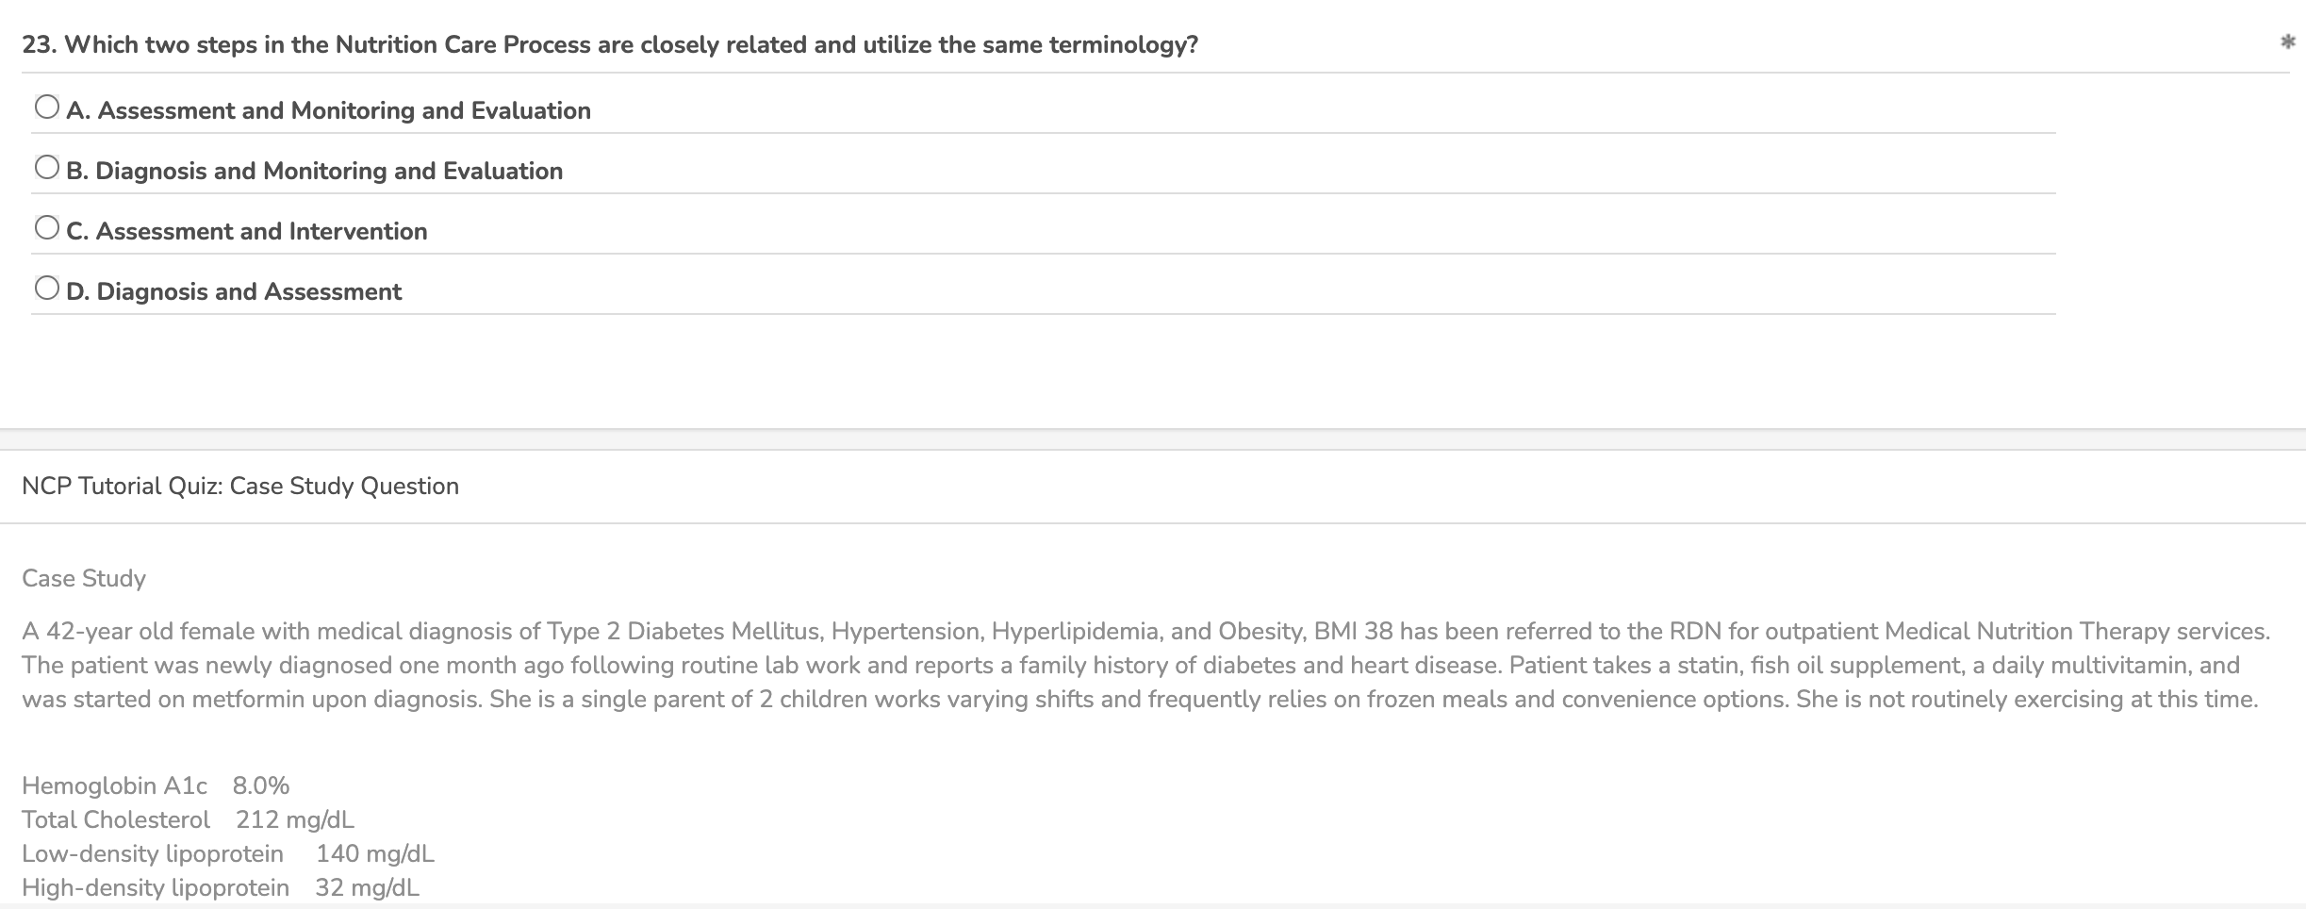Click the Hemoglobin A1c 8.0% lab line
This screenshot has height=909, width=2306.
pyautogui.click(x=156, y=785)
